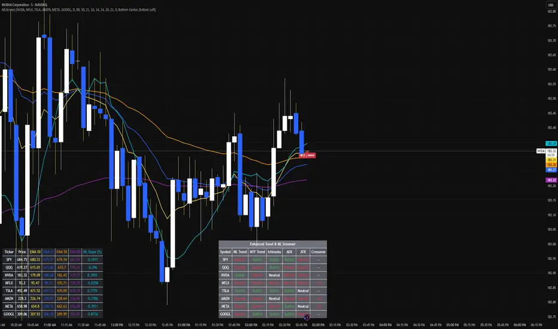The height and width of the screenshot is (329, 558).
Task: Click the Ticker header in EMA table
Action: (x=9, y=252)
